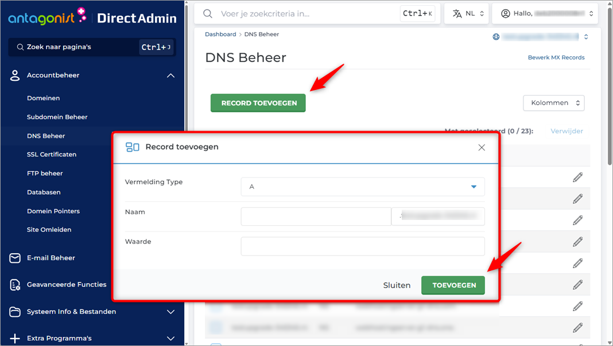Click Sluiten in the dialog
613x346 pixels.
point(397,285)
